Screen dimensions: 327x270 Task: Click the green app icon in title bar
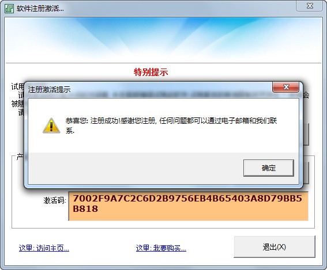pos(9,9)
